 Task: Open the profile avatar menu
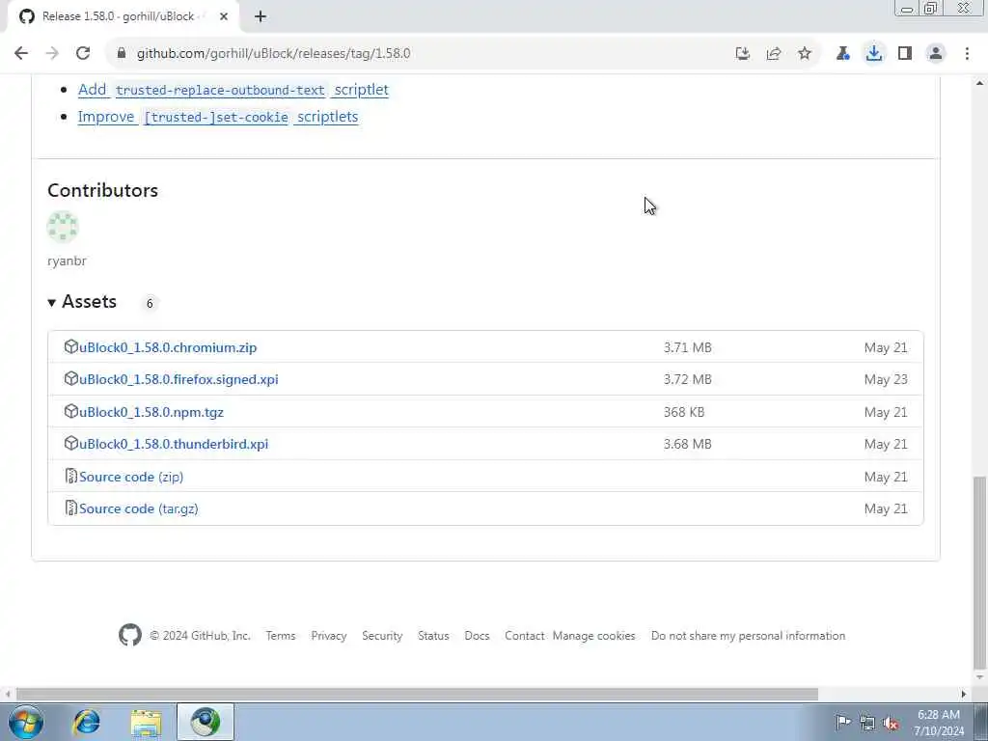936,54
